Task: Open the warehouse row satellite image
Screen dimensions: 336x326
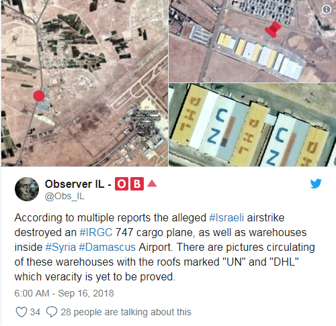Action: [252, 41]
